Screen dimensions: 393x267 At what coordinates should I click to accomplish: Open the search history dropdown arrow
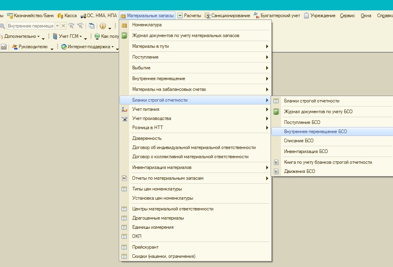click(57, 26)
